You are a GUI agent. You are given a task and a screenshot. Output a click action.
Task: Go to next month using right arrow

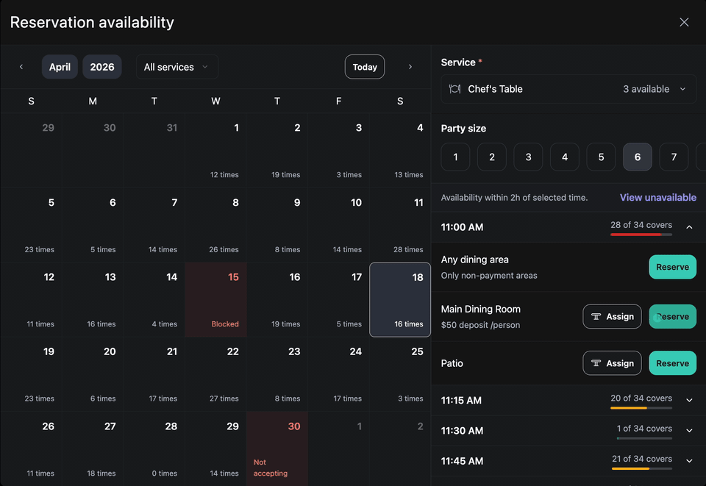[410, 66]
